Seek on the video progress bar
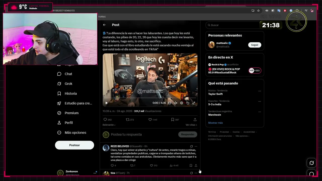The image size is (322, 181). tap(150, 98)
